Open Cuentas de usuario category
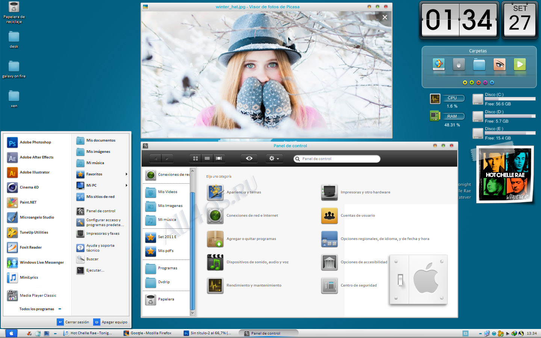Viewport: 541px width, 338px height. pyautogui.click(x=329, y=216)
